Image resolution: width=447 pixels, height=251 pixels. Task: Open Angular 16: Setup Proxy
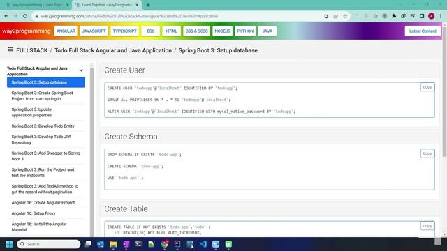(46, 213)
